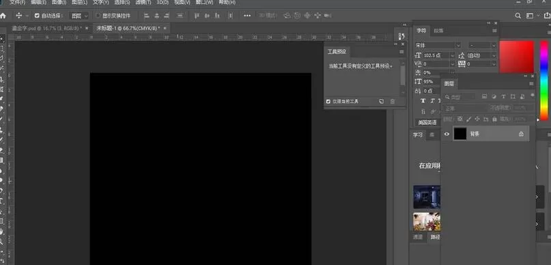Image resolution: width=551 pixels, height=265 pixels.
Task: Filter layers by shape layer icon
Action: click(513, 96)
